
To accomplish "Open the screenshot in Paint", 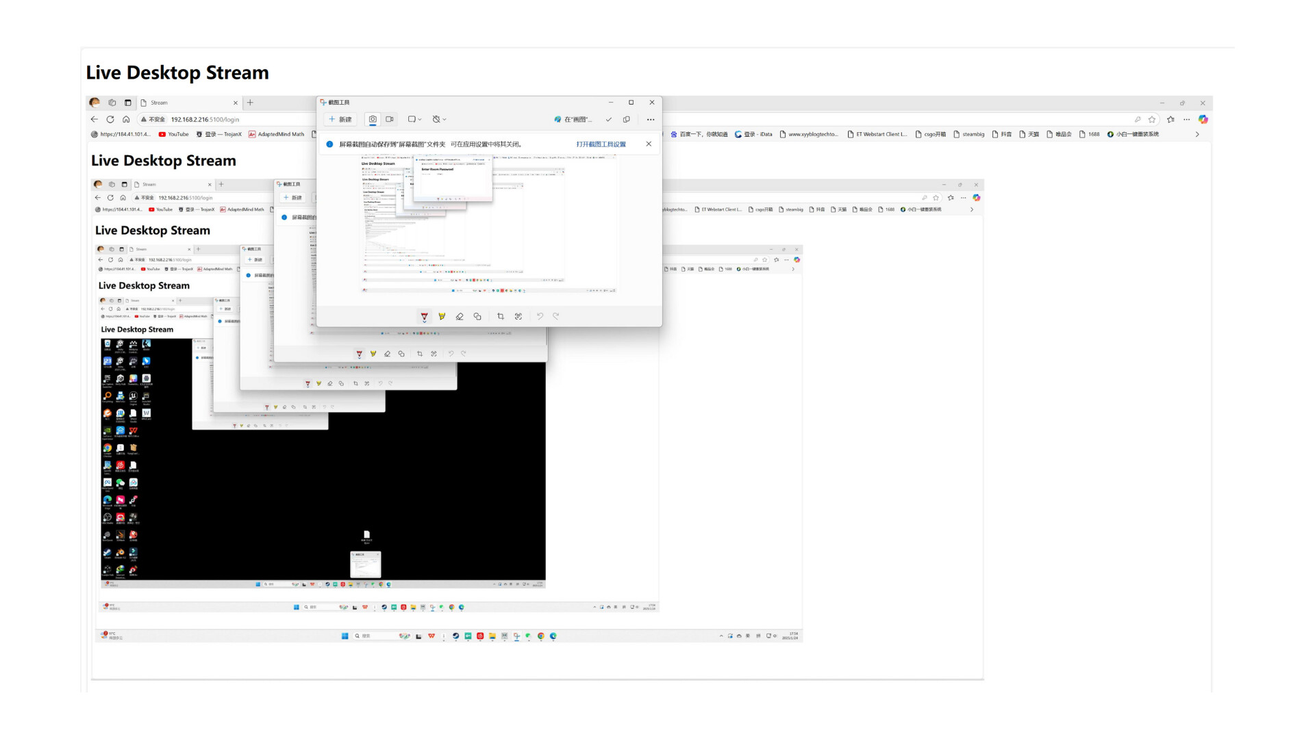I will tap(574, 119).
